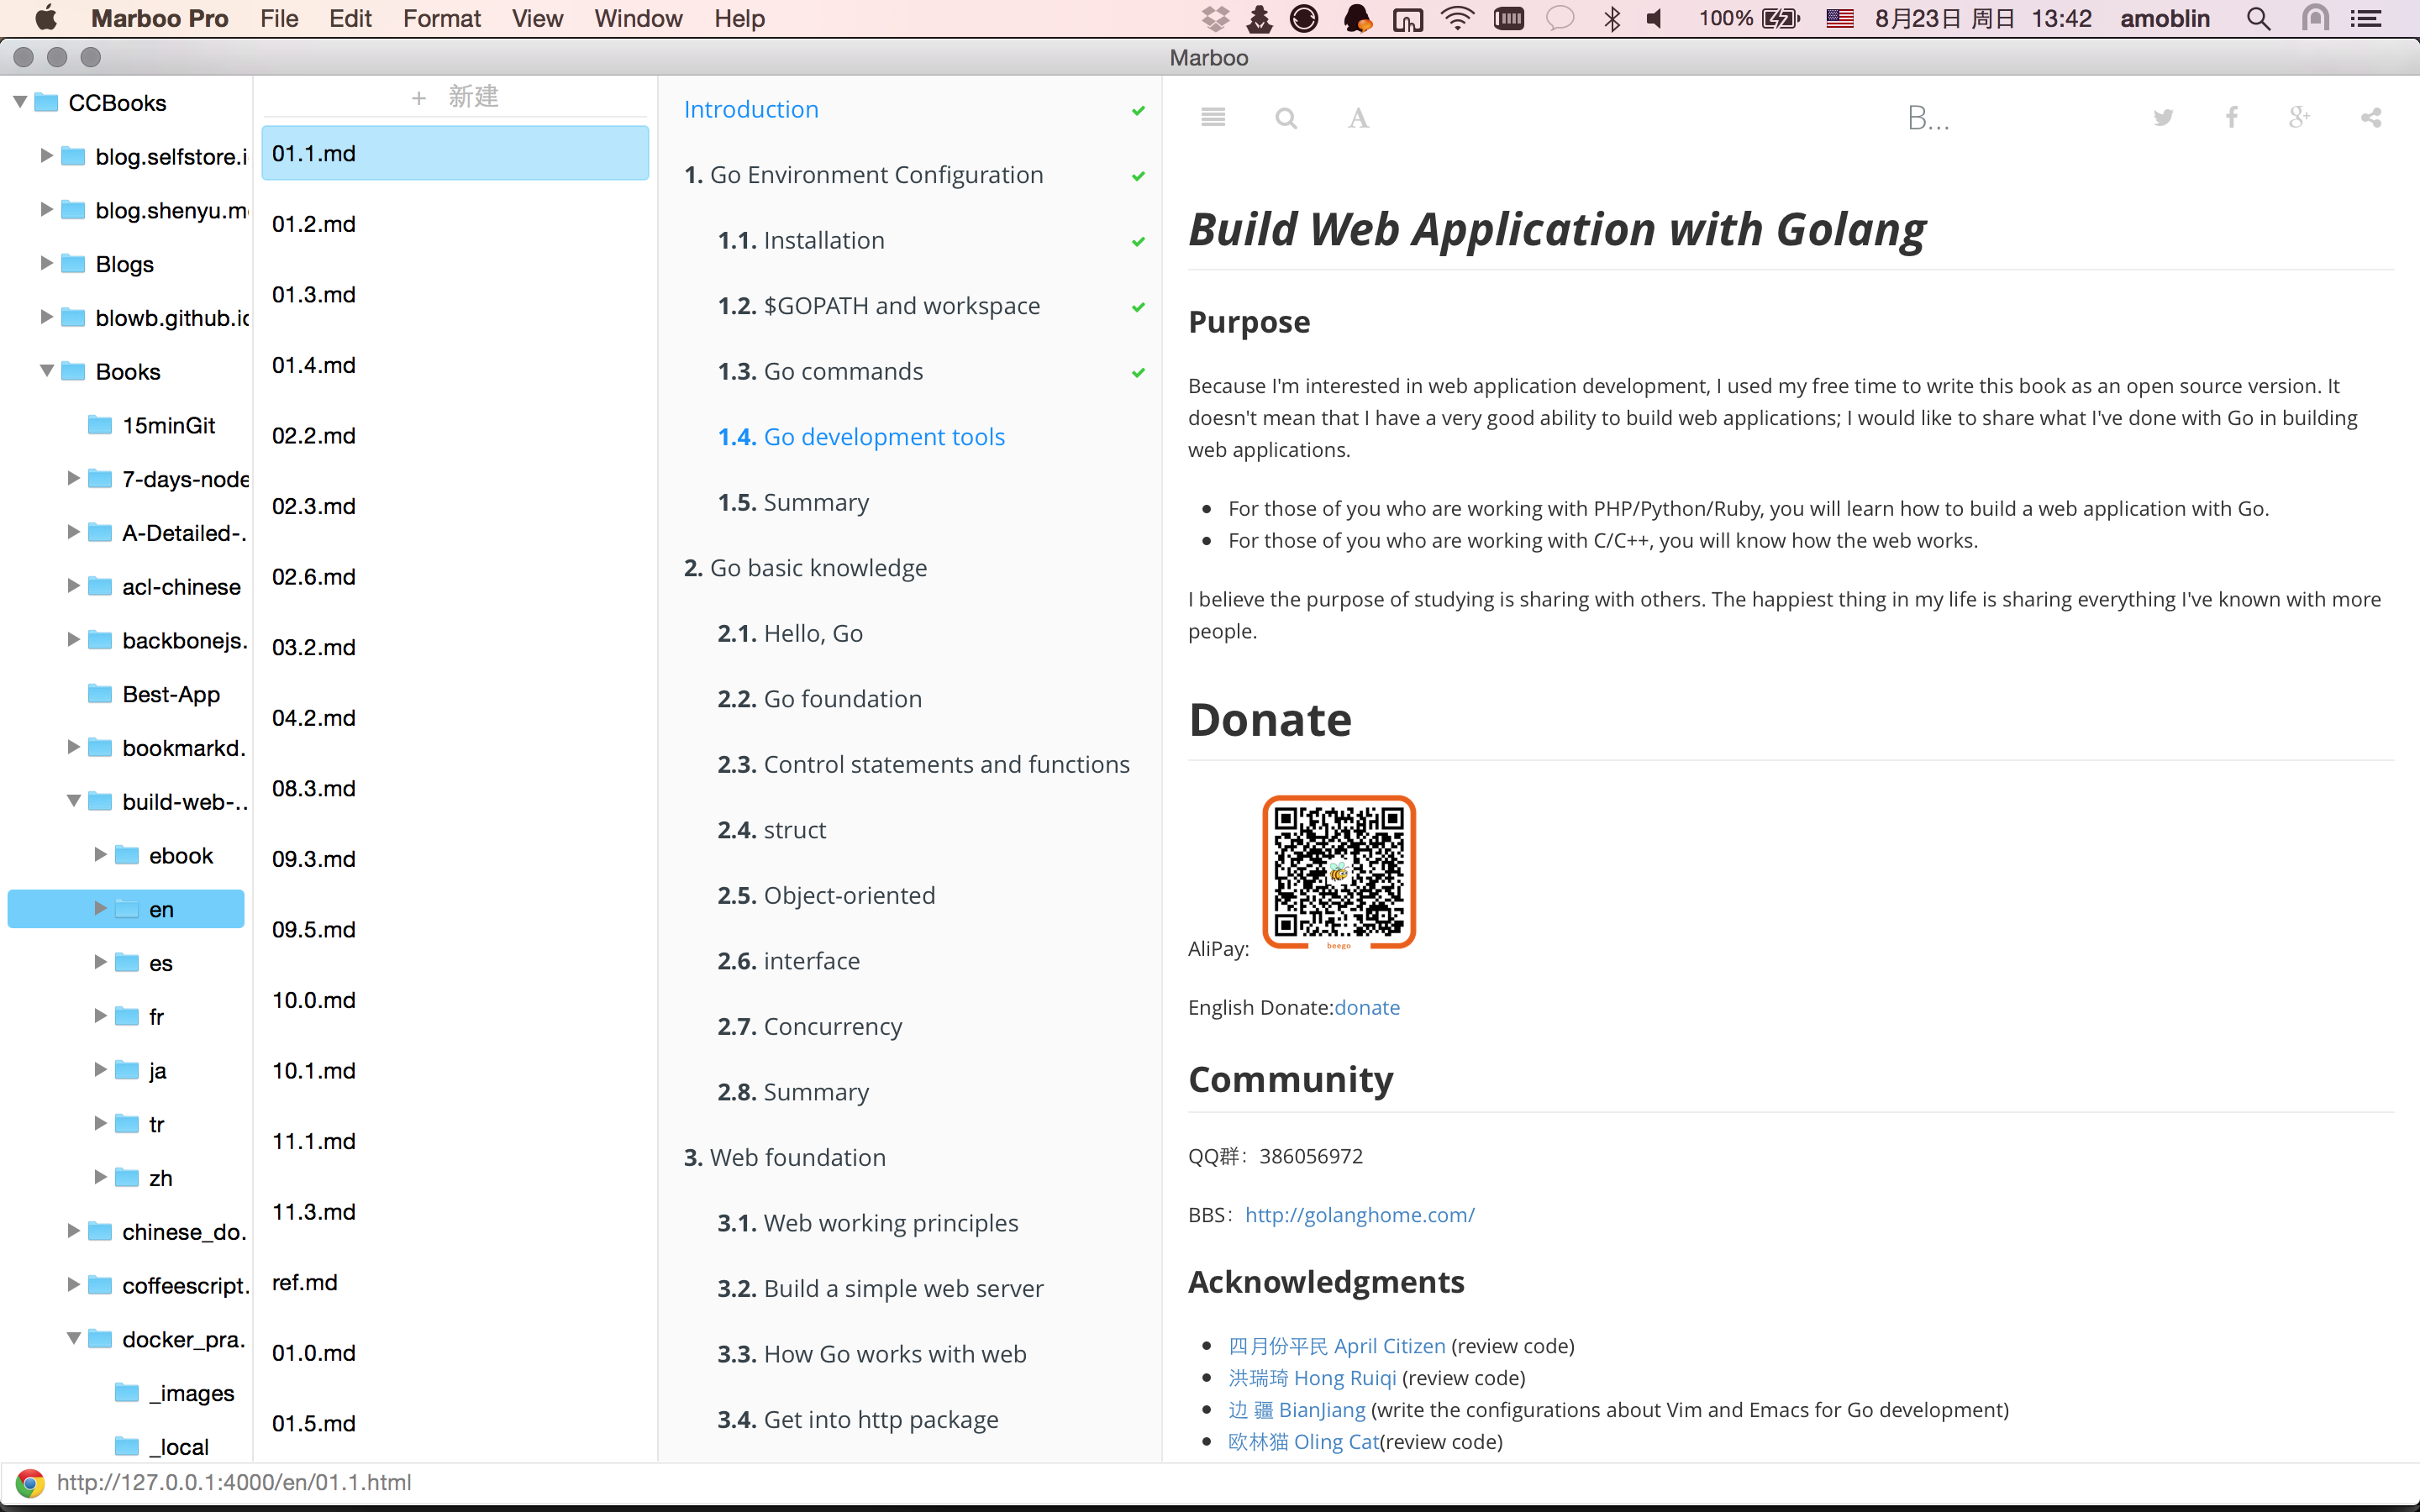Viewport: 2420px width, 1512px height.
Task: Click the Google Plus share icon
Action: tap(2300, 117)
